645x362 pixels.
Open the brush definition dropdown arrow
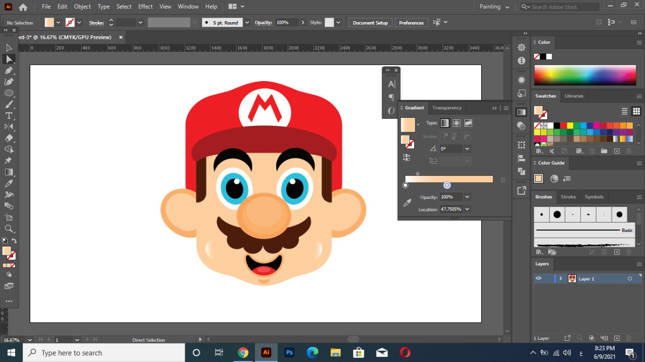click(247, 23)
